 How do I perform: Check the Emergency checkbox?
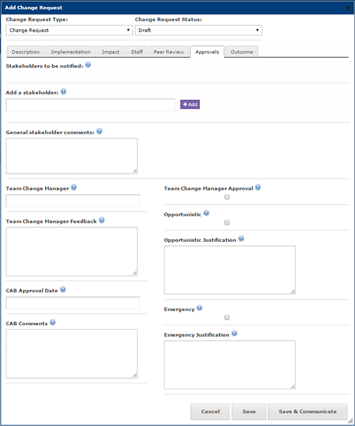[227, 318]
